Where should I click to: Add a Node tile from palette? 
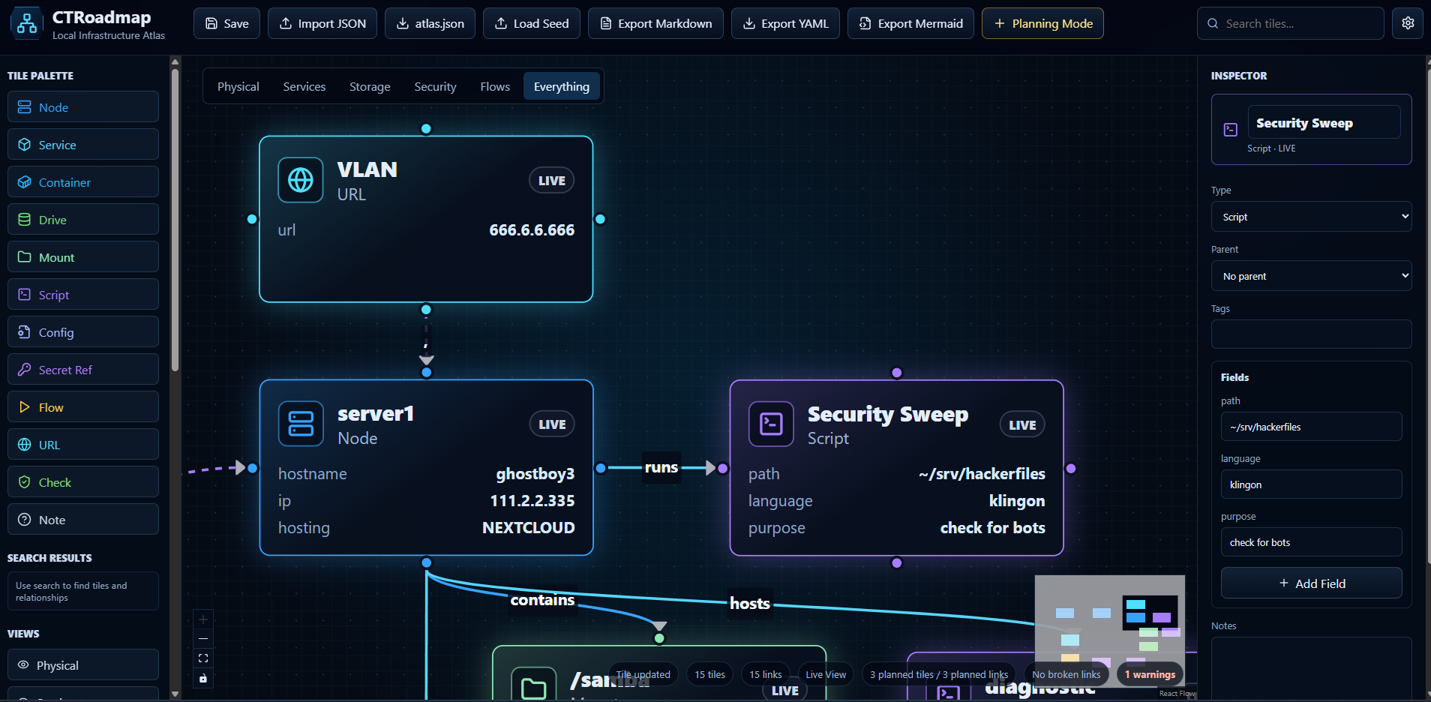83,107
